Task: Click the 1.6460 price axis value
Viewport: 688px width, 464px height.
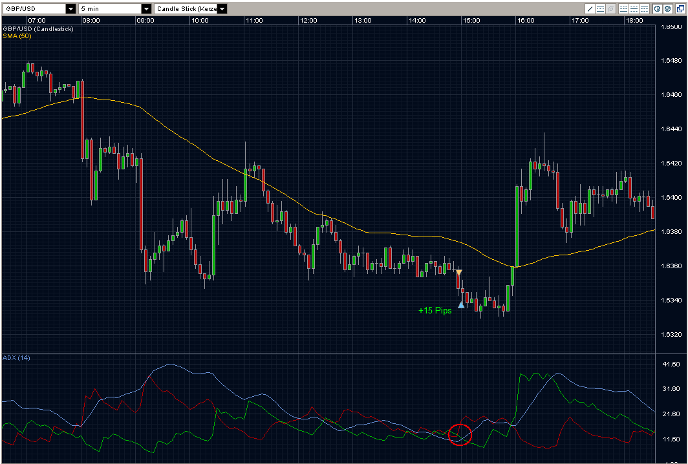Action: click(x=671, y=95)
